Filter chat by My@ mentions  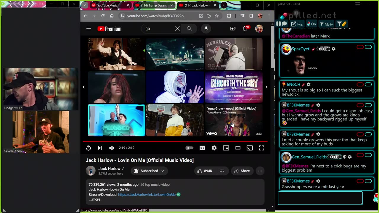pyautogui.click(x=326, y=24)
